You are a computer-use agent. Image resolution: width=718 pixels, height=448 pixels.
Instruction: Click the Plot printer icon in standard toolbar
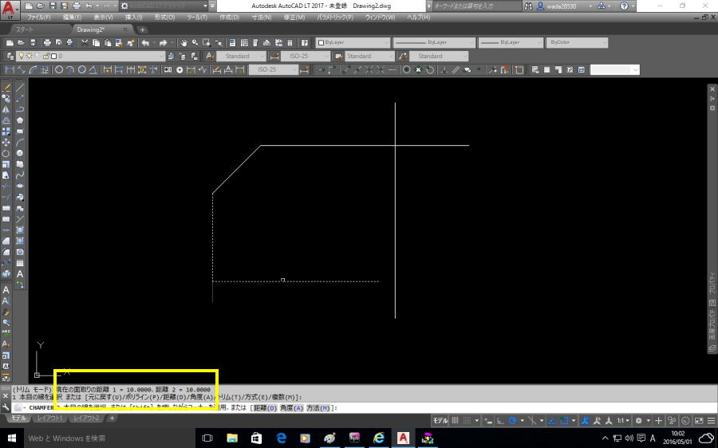coord(47,42)
